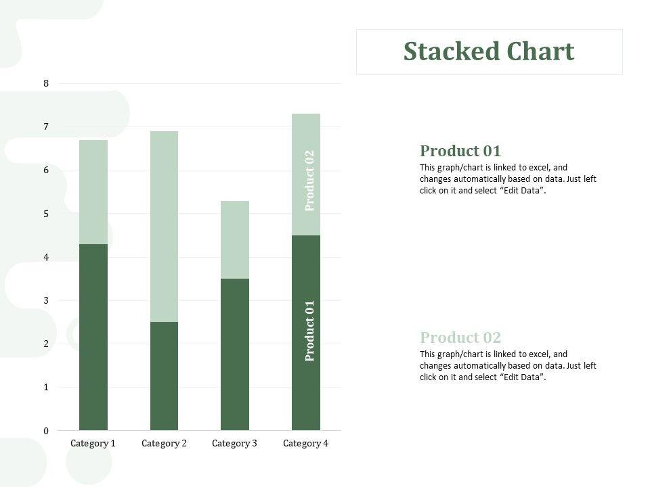650x487 pixels.
Task: Click the "Stacked Chart" title text
Action: point(488,52)
